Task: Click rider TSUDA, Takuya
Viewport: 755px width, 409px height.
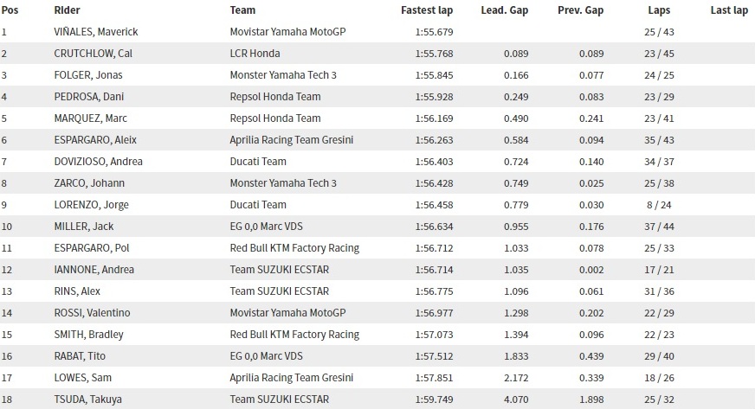Action: [x=87, y=399]
